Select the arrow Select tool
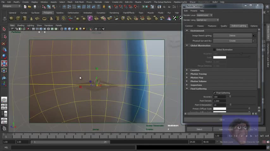Image resolution: width=270 pixels, height=151 pixels. [x=4, y=29]
